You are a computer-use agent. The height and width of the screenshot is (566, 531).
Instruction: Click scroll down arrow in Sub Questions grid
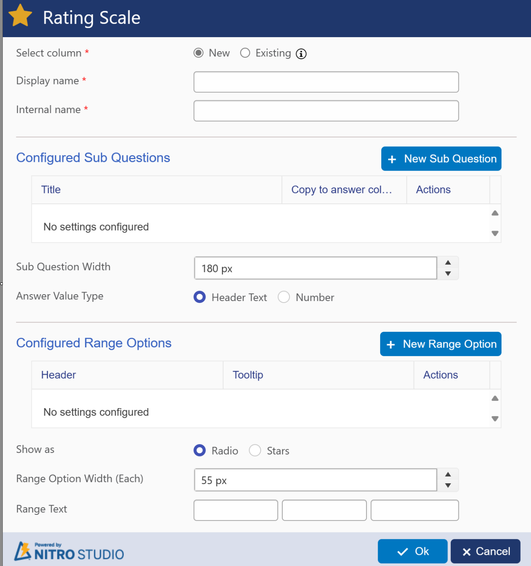click(495, 233)
